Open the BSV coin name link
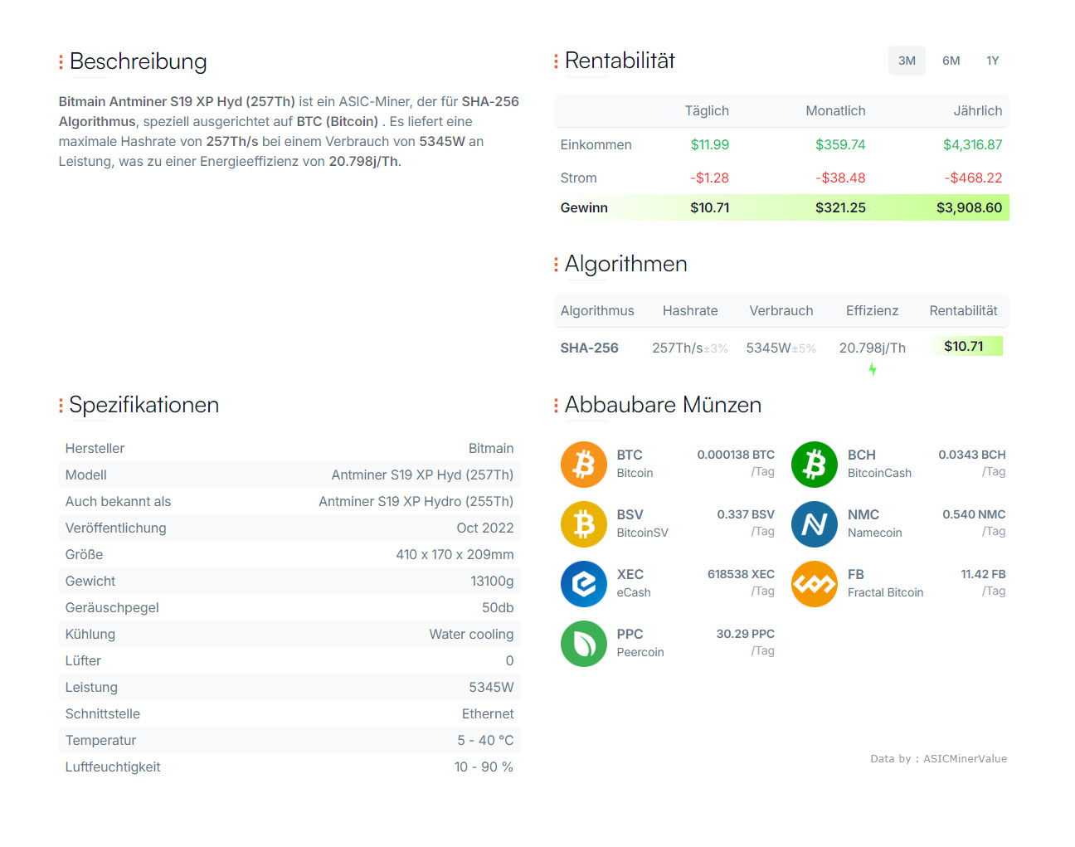1075x847 pixels. click(x=630, y=514)
